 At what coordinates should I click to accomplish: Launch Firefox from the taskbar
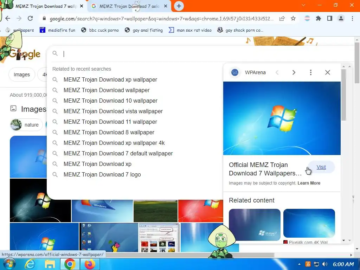(90, 264)
